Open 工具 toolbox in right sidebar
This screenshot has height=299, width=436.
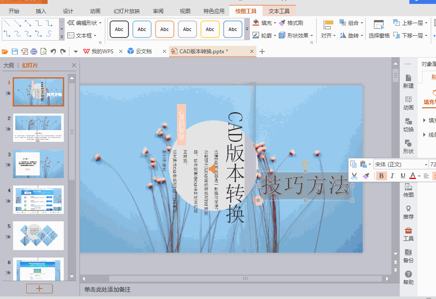(x=408, y=234)
